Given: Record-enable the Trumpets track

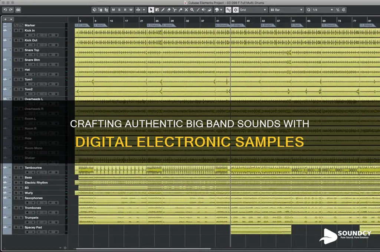Looking at the screenshot, I should click(27, 222).
